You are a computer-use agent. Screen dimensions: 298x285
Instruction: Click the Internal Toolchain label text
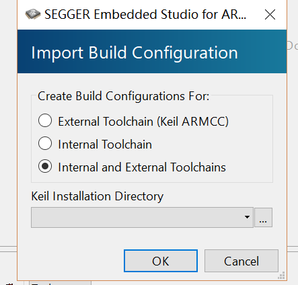(105, 145)
